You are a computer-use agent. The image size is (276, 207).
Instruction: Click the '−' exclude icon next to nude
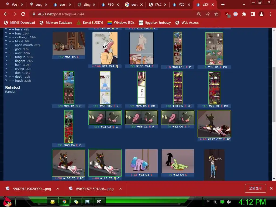13,53
